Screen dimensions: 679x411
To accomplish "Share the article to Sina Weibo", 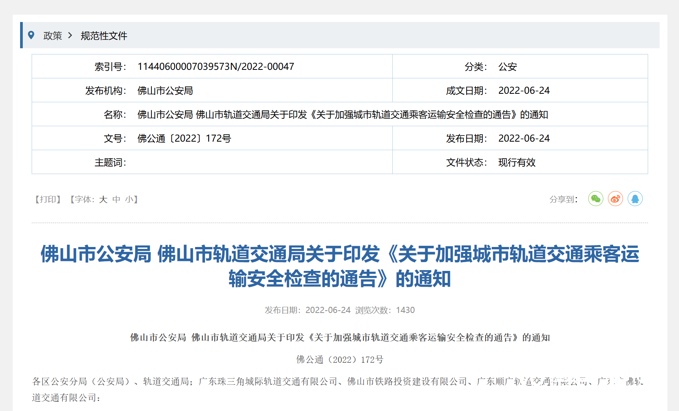I will pyautogui.click(x=615, y=199).
